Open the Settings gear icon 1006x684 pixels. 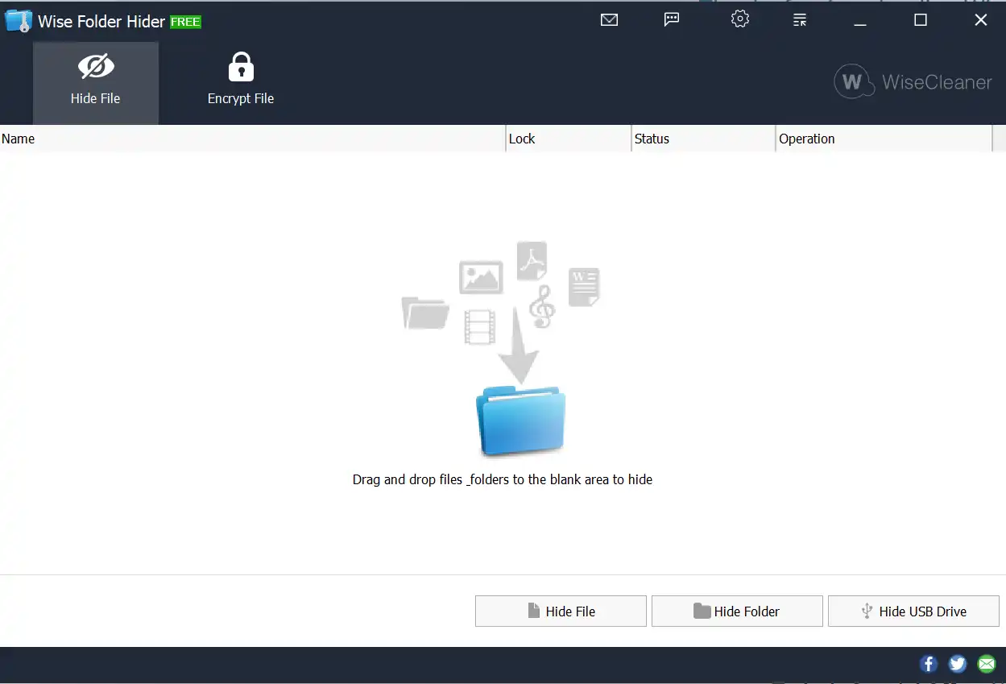click(739, 19)
